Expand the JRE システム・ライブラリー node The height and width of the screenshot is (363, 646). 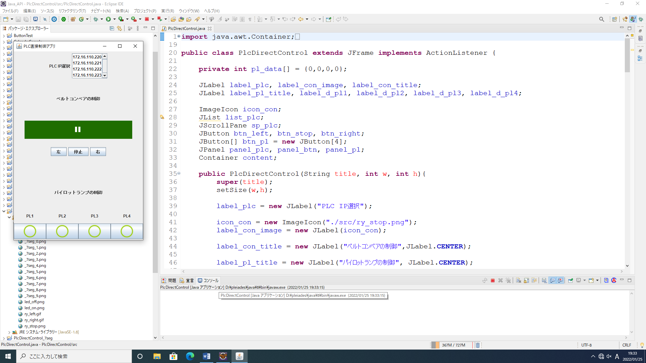[9, 332]
